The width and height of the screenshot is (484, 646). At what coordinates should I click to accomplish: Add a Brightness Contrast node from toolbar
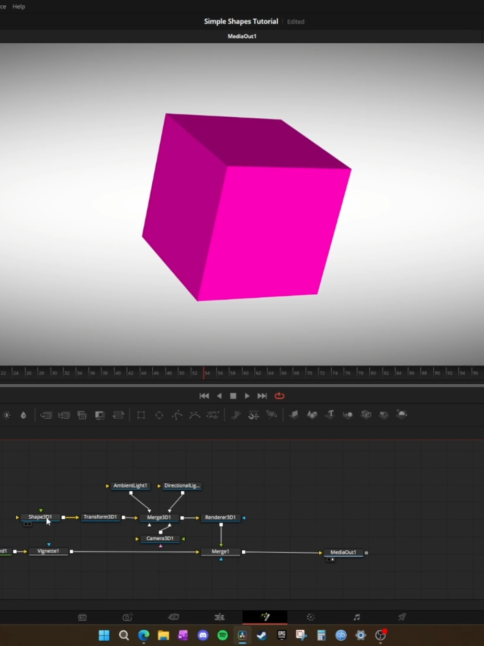click(6, 415)
